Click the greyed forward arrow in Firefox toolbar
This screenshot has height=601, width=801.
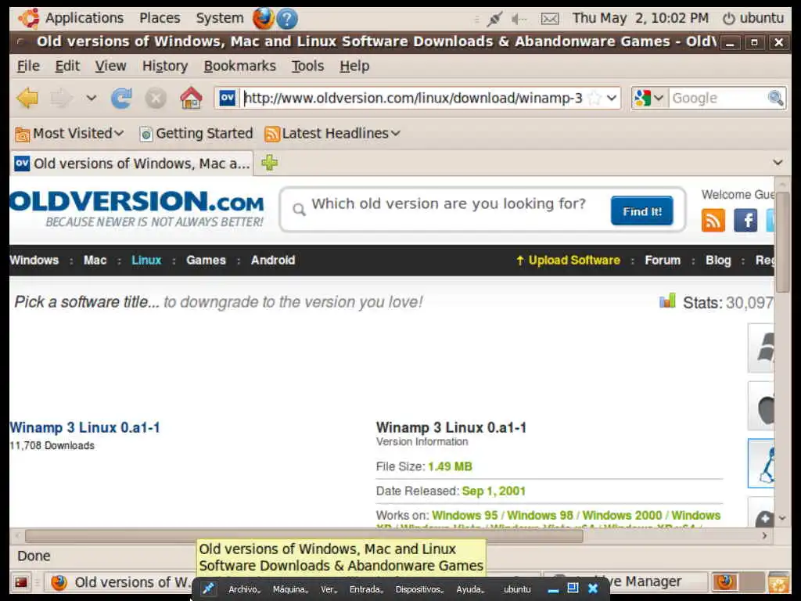click(x=61, y=98)
